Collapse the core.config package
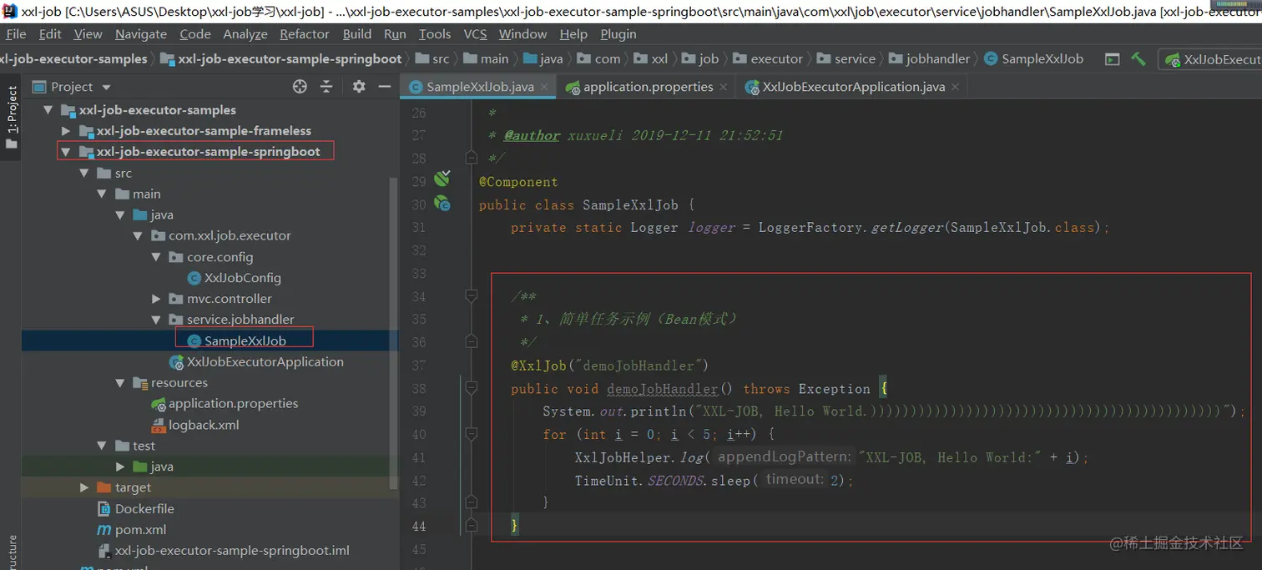Screen dimensions: 1262x570 [x=156, y=257]
